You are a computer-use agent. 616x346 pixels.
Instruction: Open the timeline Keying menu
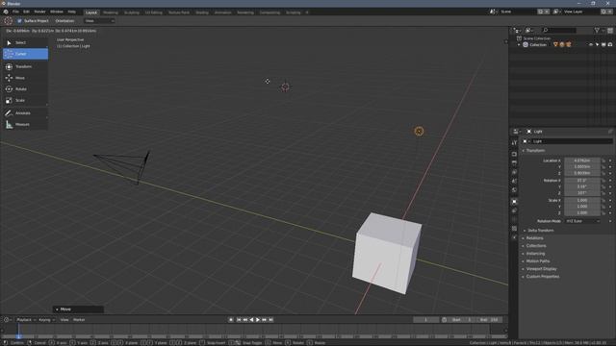[46, 320]
